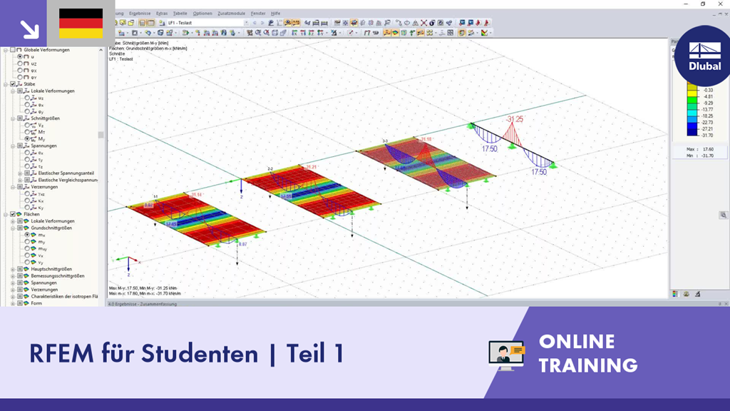Open the Hilfe menu
Image resolution: width=730 pixels, height=411 pixels.
[x=276, y=14]
